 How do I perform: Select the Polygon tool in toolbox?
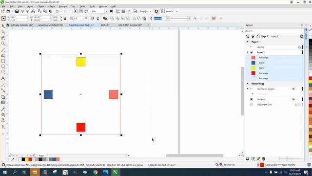3,72
